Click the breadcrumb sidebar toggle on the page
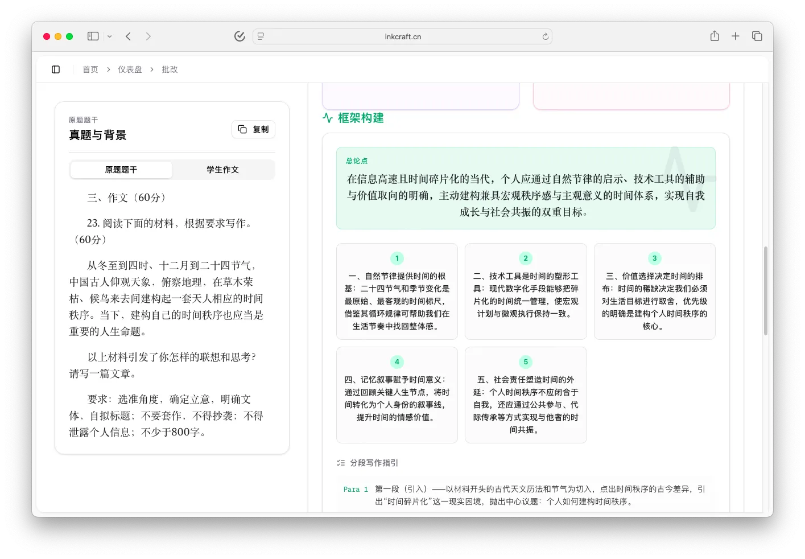Viewport: 805px width, 559px height. (55, 69)
